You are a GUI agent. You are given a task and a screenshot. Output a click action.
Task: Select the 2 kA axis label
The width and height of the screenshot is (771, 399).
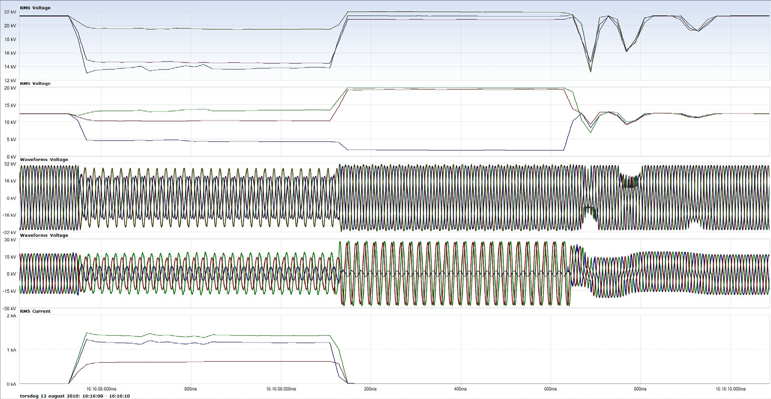(11, 316)
